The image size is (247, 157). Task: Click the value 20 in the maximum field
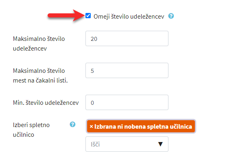point(94,39)
